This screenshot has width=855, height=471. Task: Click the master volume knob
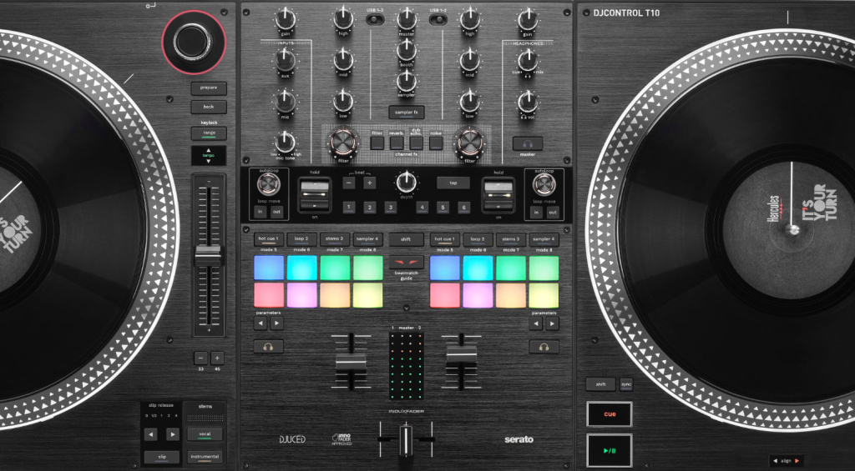coord(407,20)
